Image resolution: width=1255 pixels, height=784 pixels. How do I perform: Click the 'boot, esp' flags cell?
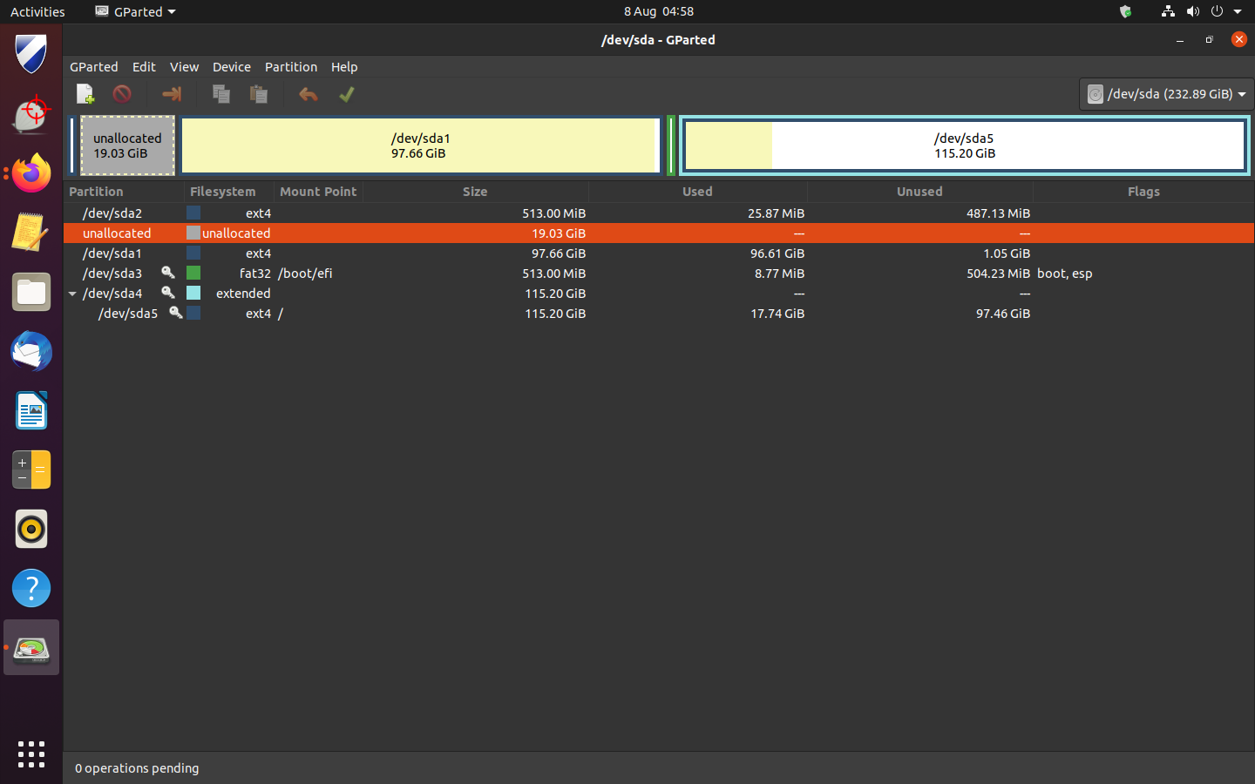[1064, 274]
